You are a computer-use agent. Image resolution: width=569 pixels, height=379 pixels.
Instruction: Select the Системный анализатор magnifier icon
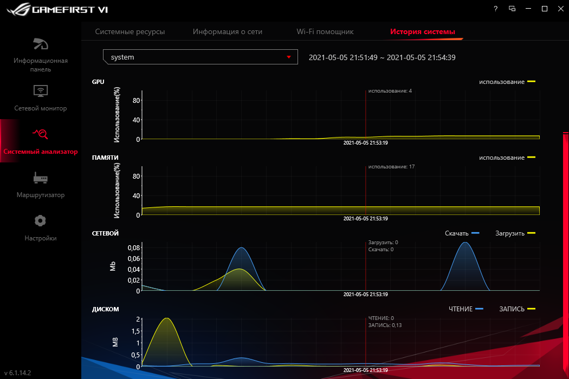coord(40,134)
